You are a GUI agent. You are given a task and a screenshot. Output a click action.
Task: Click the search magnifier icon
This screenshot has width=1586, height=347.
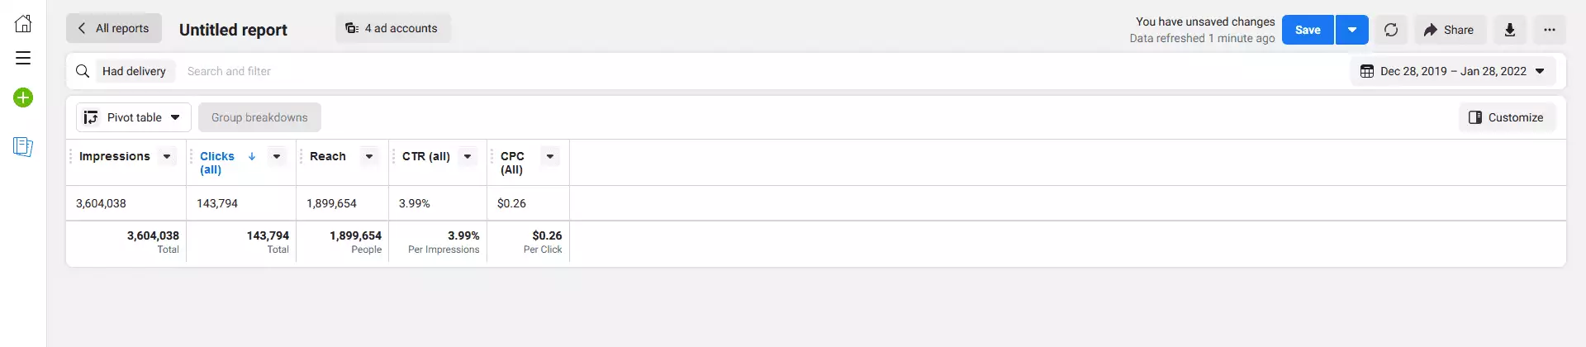coord(83,71)
